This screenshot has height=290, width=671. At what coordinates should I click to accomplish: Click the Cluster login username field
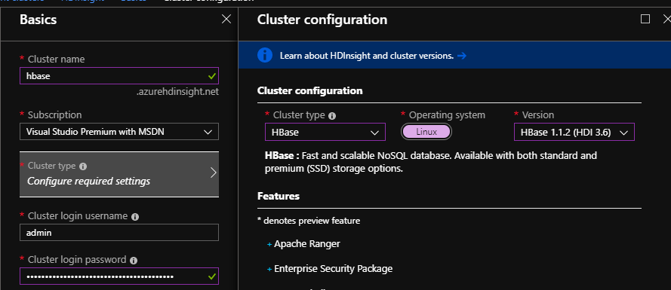pos(119,232)
